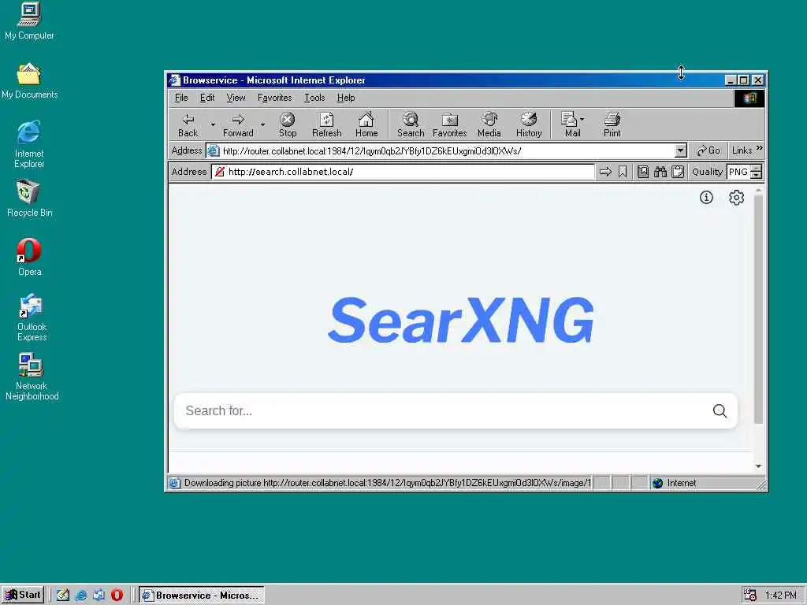Click the Browservice clipboard icon
The height and width of the screenshot is (605, 807).
678,172
